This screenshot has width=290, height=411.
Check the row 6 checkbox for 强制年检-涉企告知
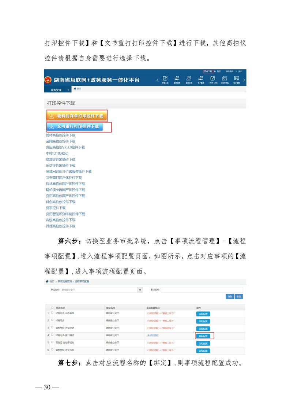(x=52, y=349)
